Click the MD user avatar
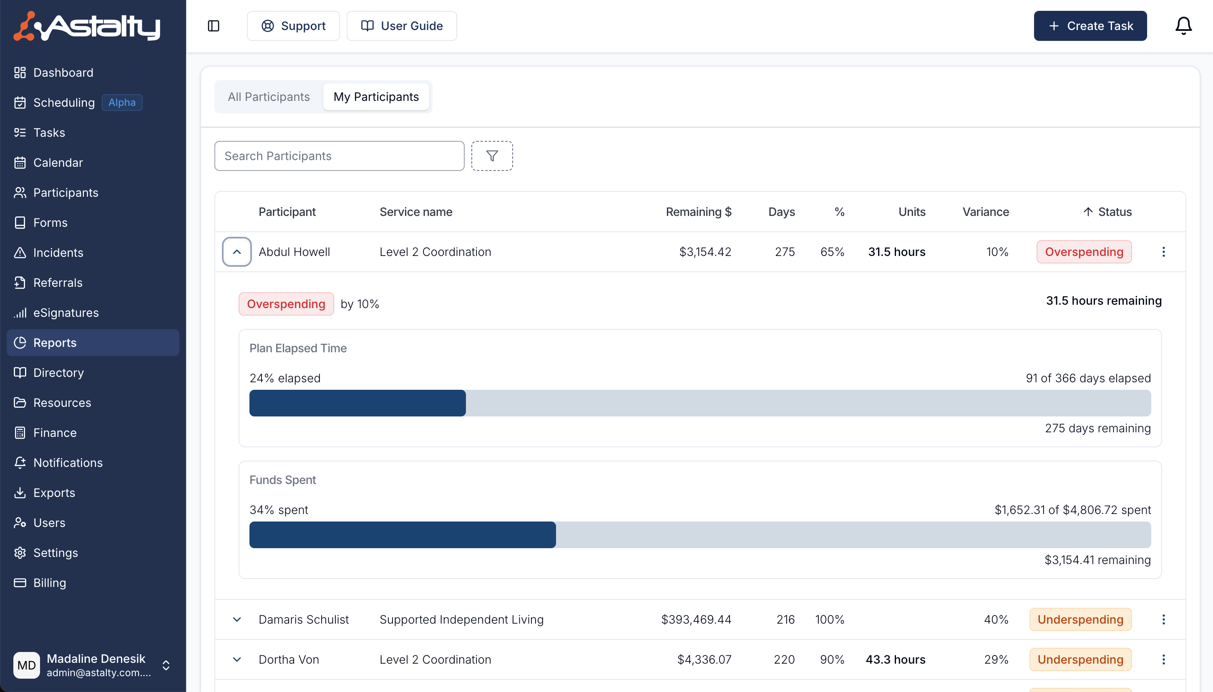Screen dimensions: 1213x692 [x=27, y=665]
